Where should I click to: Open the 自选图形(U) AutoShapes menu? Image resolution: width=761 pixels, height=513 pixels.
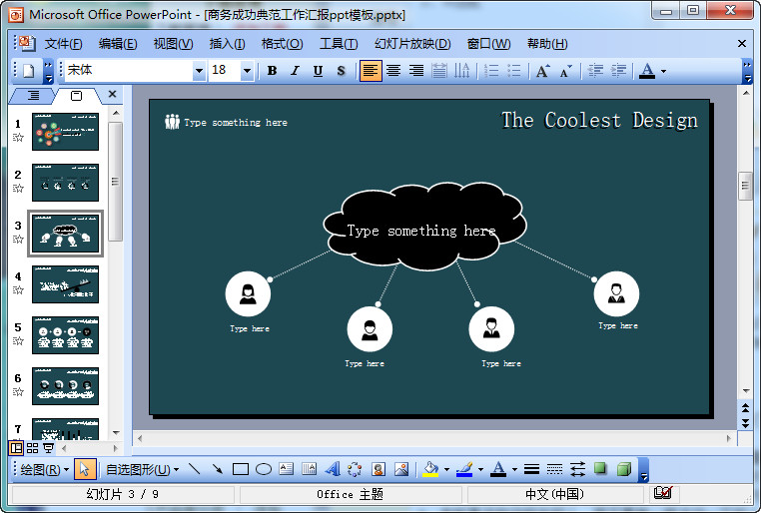point(142,469)
